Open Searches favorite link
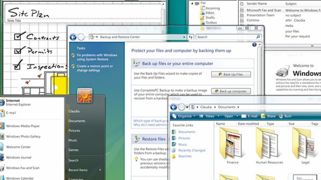 tap(185, 156)
